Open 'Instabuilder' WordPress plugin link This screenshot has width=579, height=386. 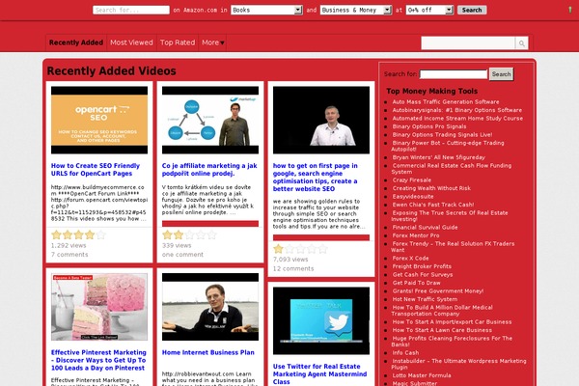(458, 364)
